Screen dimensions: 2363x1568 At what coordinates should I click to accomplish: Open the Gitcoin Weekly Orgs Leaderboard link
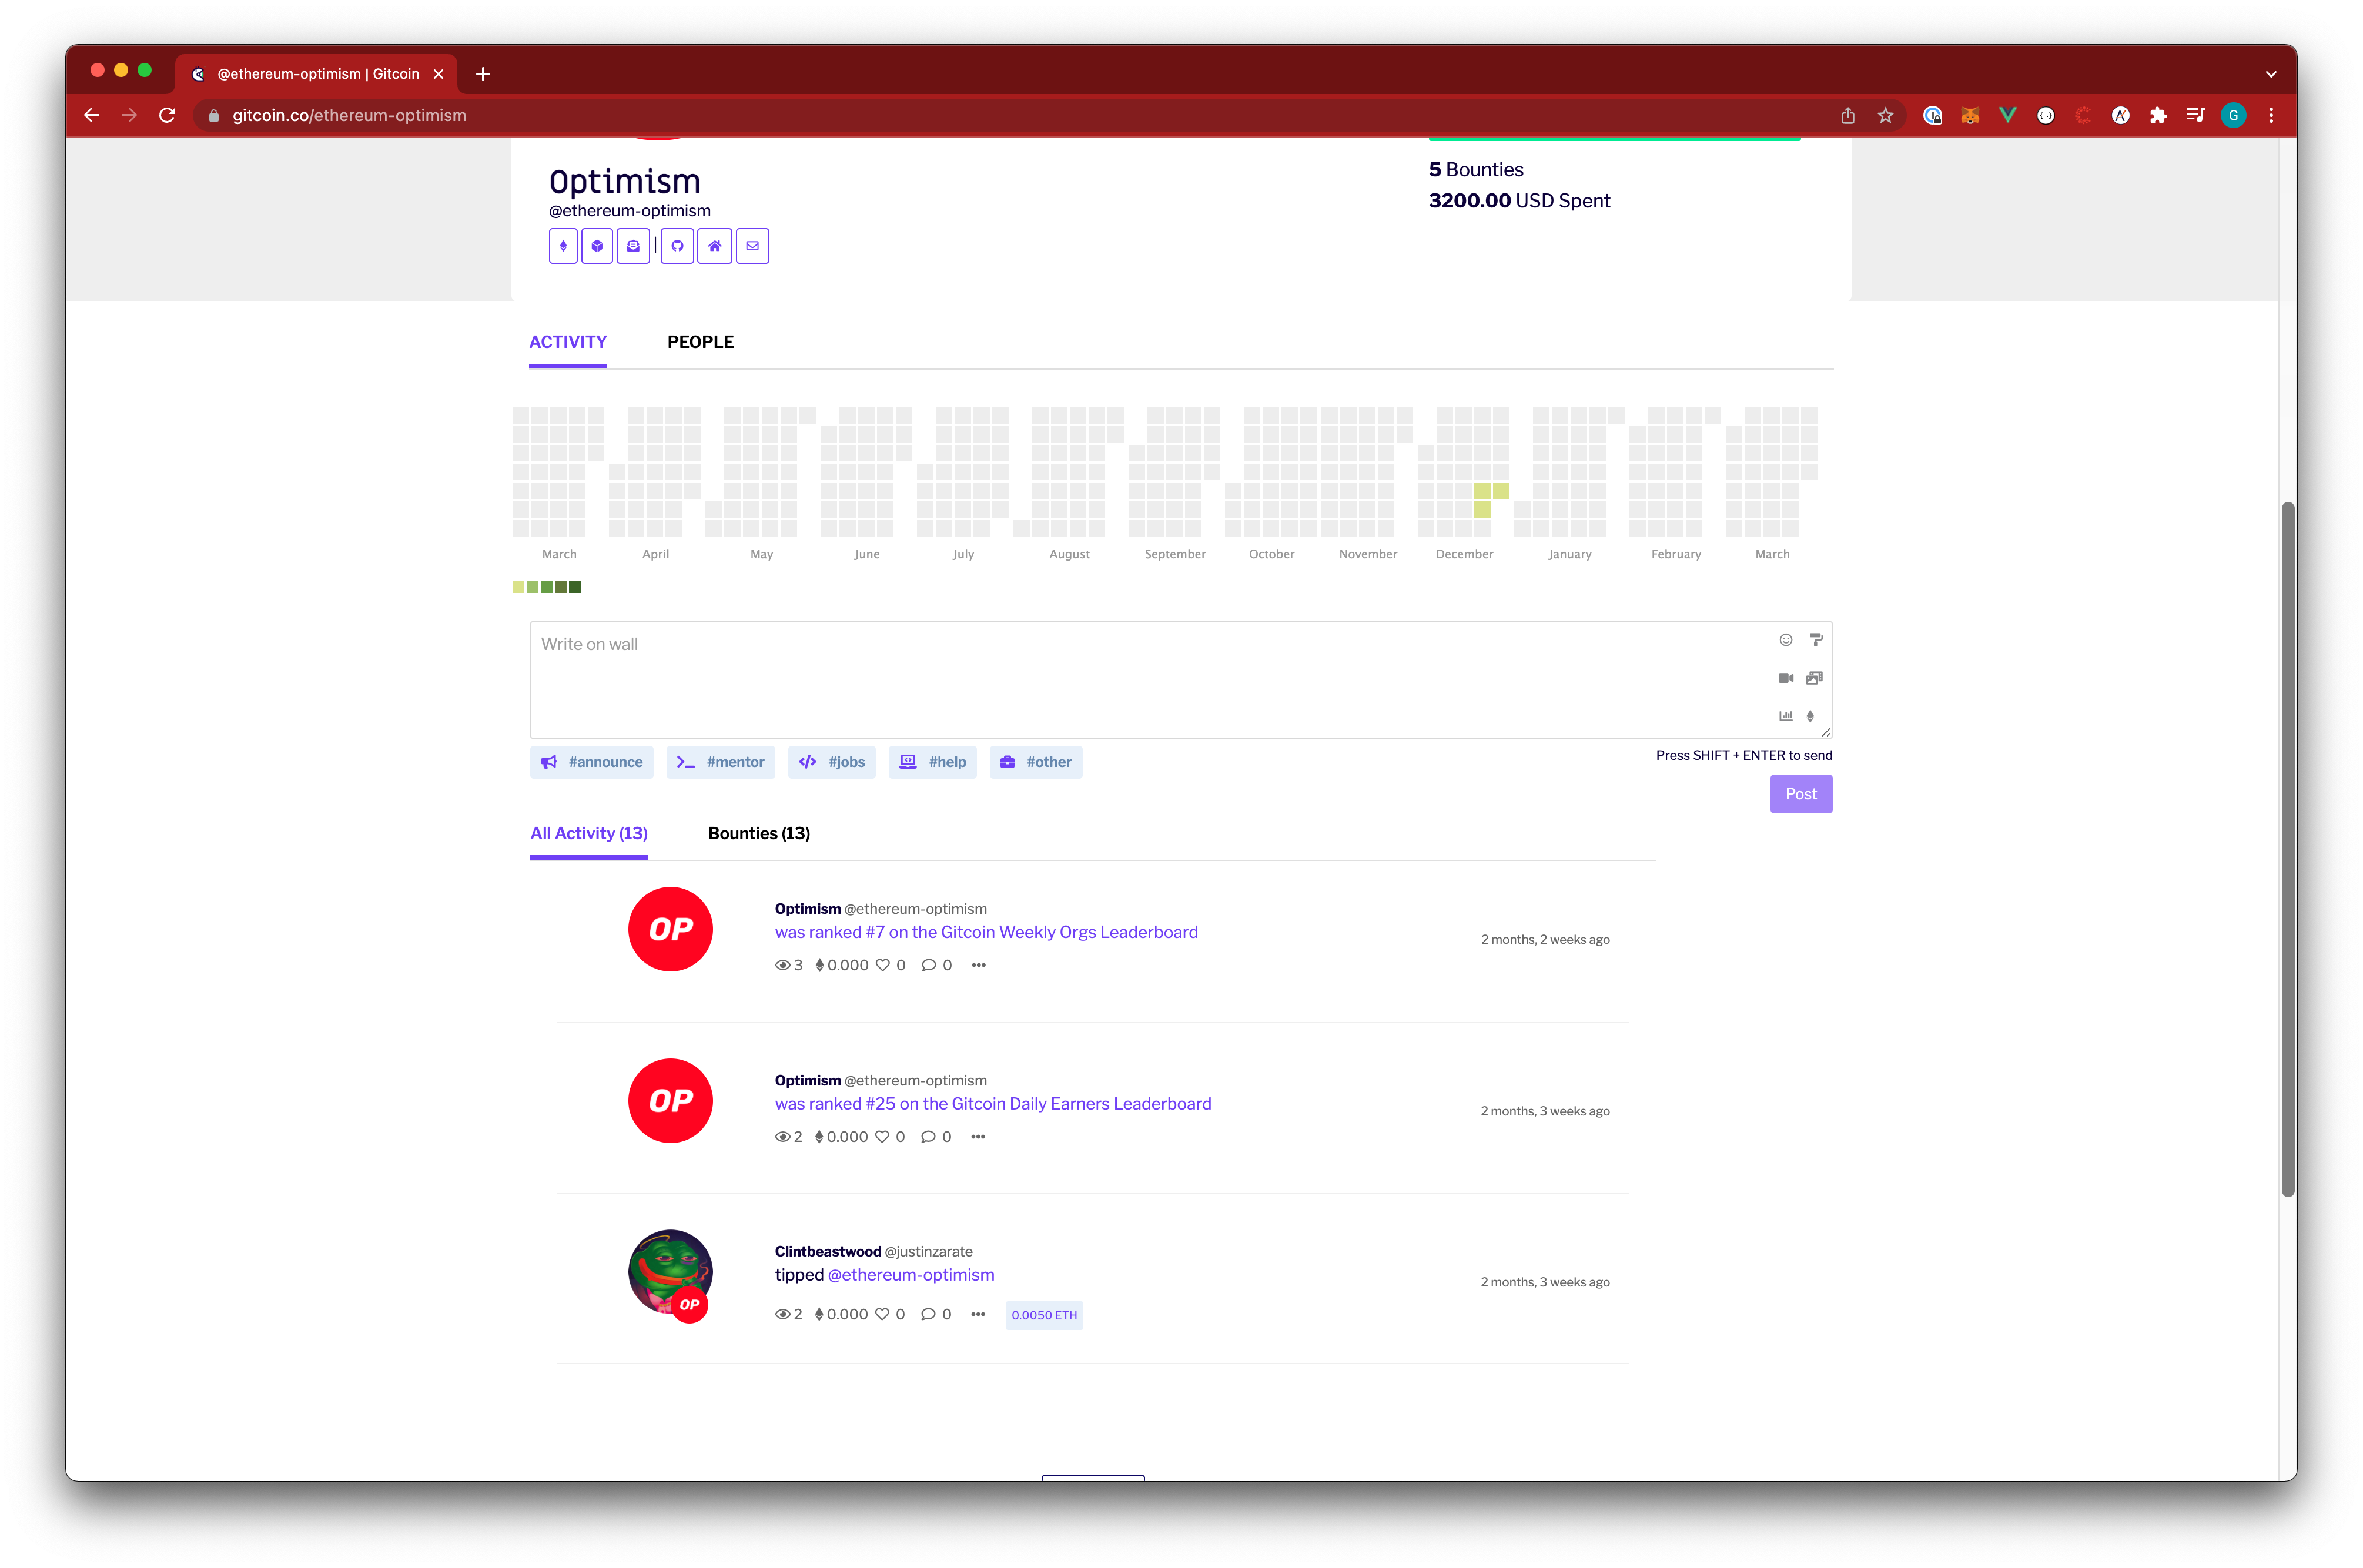[986, 932]
